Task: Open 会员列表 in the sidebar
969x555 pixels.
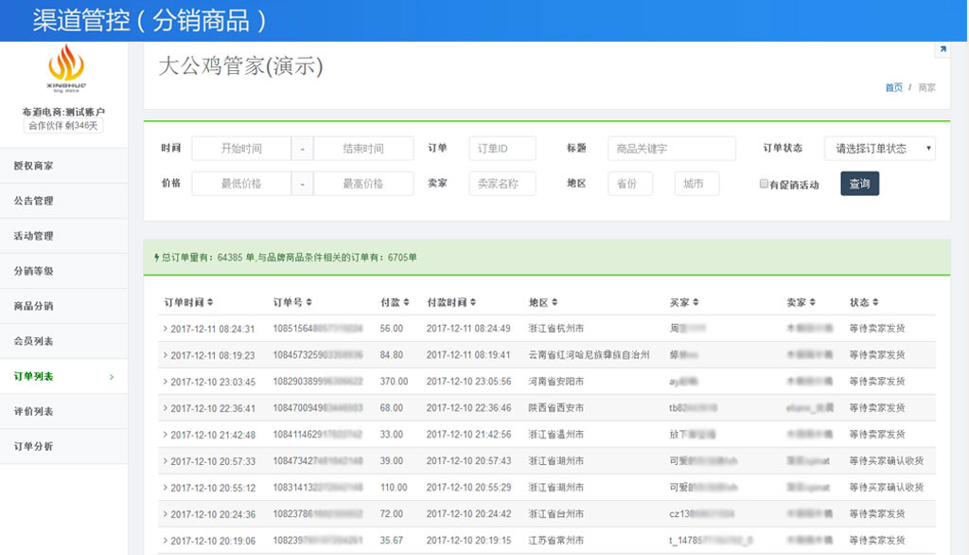Action: pos(63,341)
